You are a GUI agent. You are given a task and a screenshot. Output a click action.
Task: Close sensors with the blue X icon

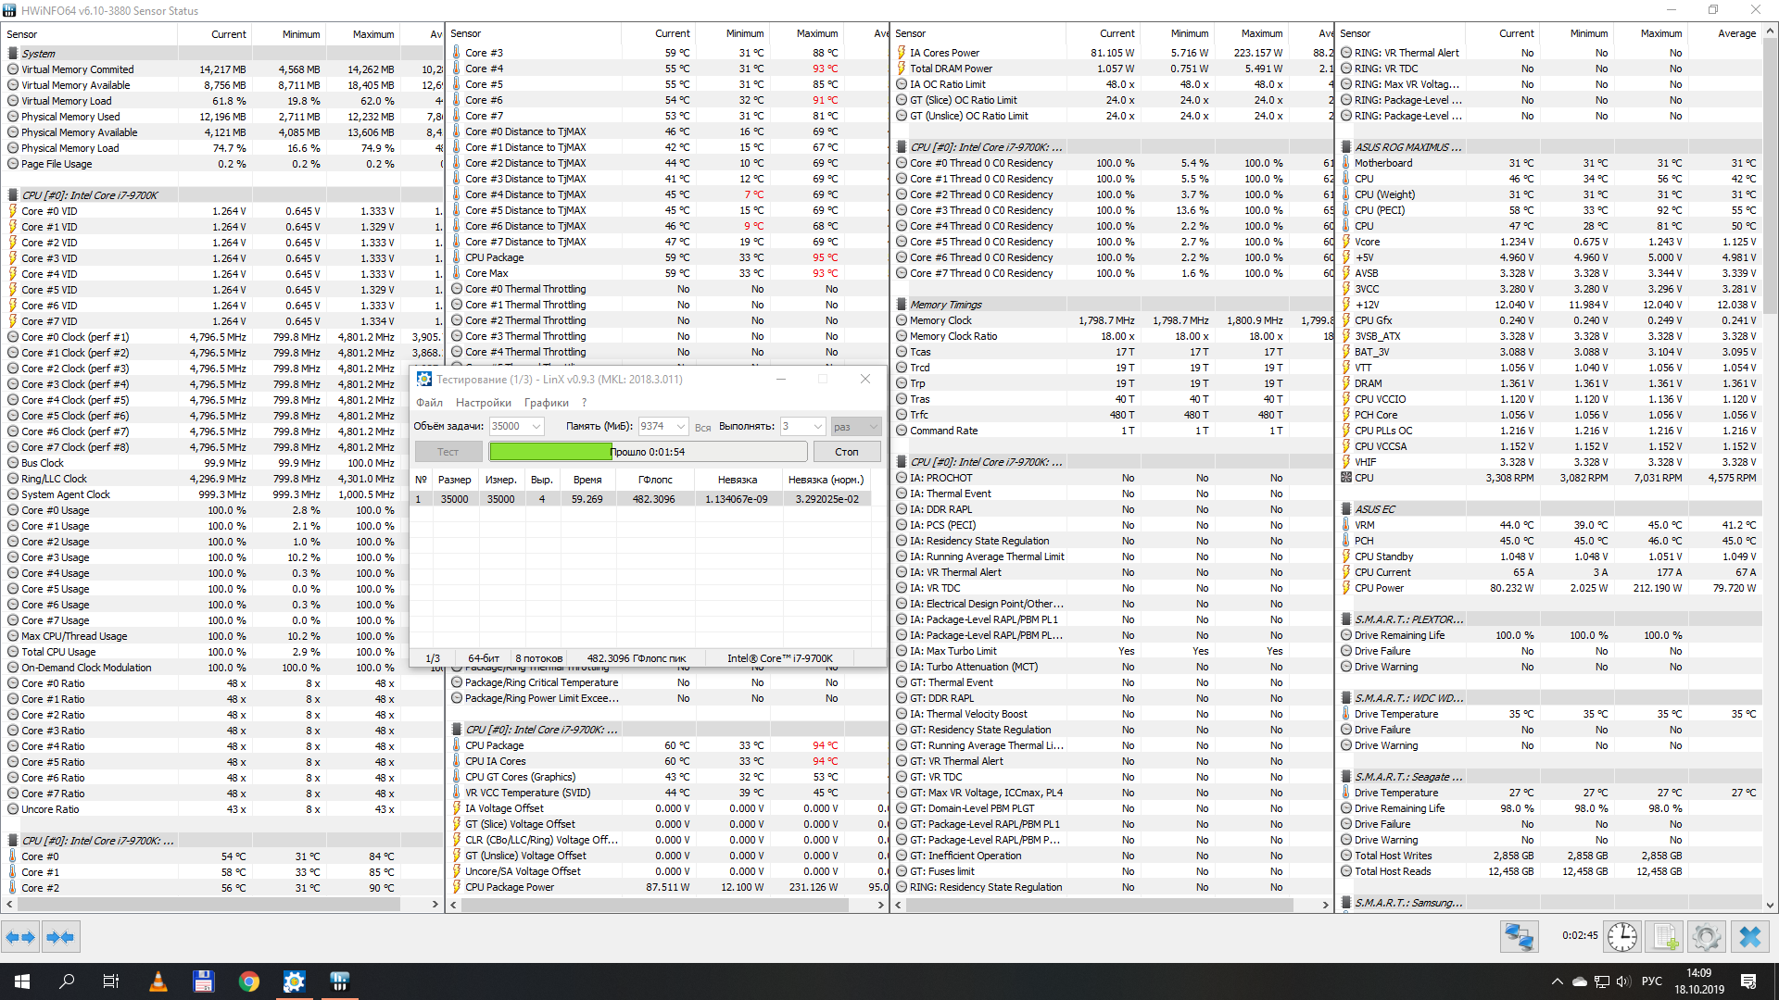(1749, 937)
